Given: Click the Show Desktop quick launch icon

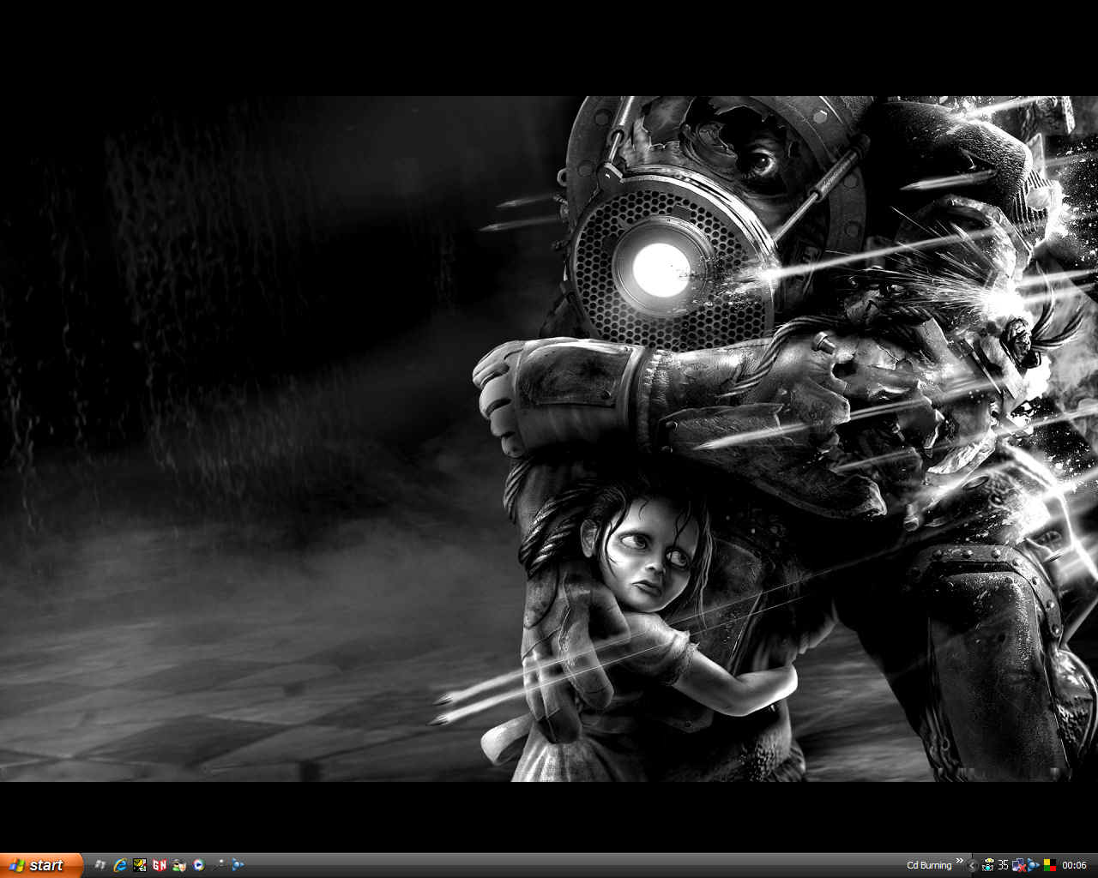Looking at the screenshot, I should click(x=100, y=865).
